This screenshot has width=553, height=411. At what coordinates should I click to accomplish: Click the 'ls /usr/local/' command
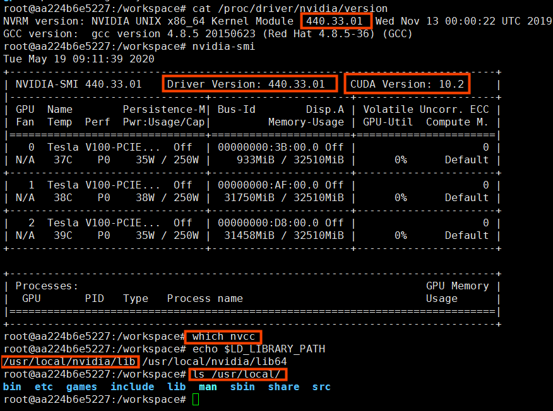tap(237, 374)
